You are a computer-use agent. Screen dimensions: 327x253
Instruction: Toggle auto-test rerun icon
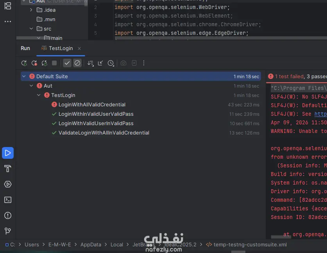click(x=44, y=63)
